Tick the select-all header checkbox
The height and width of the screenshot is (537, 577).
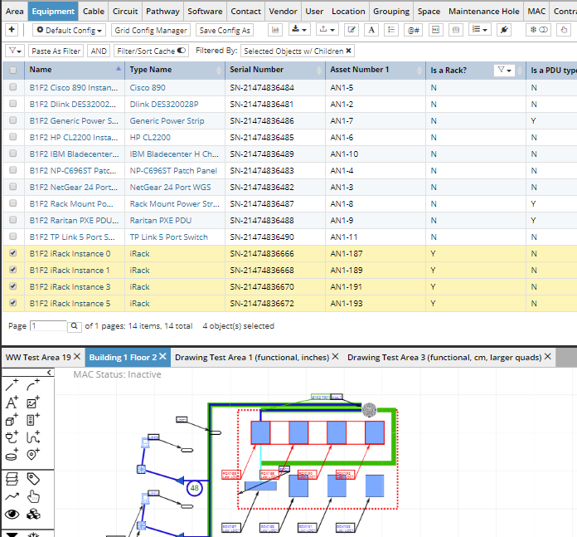(x=13, y=70)
